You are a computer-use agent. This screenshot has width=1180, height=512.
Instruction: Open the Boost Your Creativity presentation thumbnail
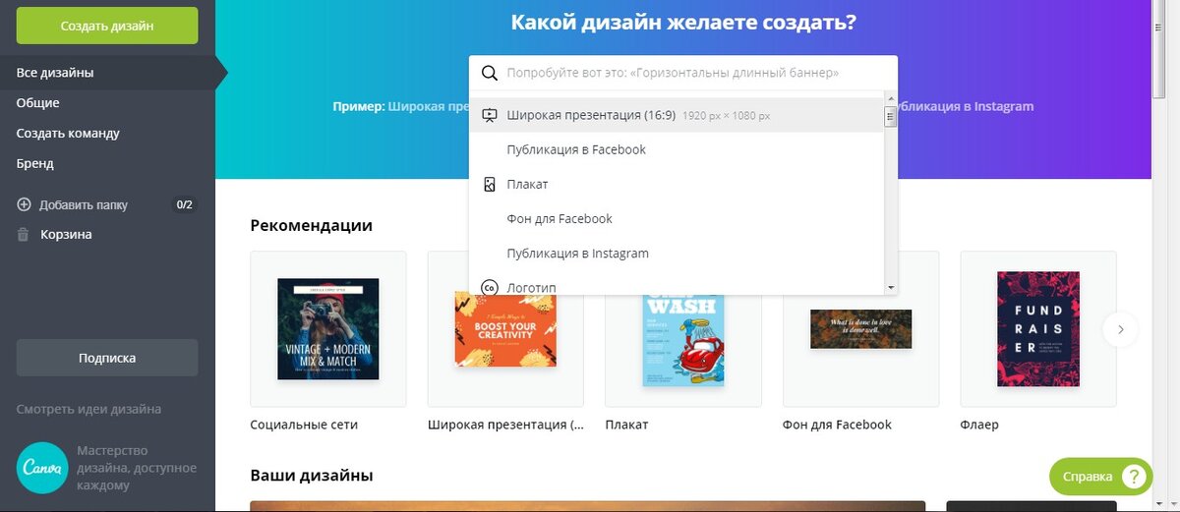pos(505,329)
